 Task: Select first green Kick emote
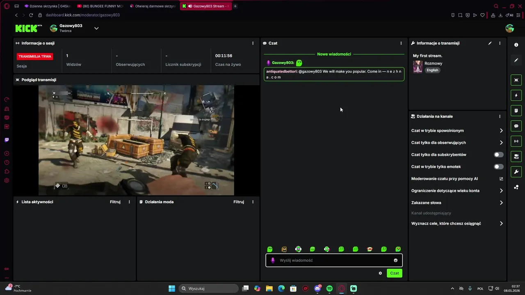[x=270, y=249]
